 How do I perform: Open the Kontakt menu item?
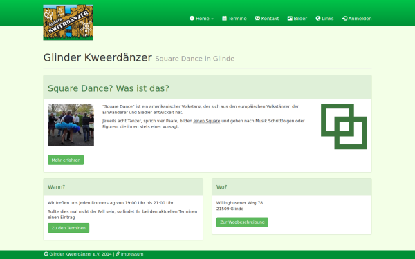(x=267, y=18)
